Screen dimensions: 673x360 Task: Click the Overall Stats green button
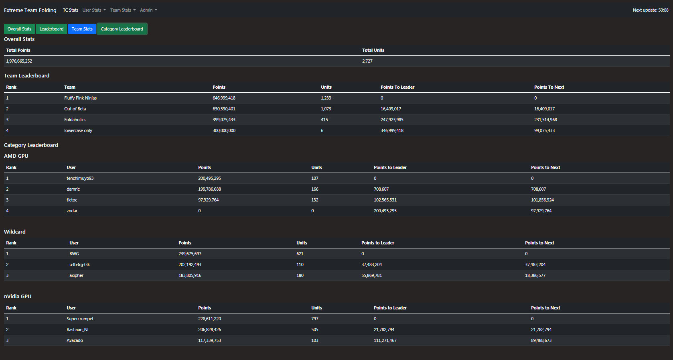19,29
